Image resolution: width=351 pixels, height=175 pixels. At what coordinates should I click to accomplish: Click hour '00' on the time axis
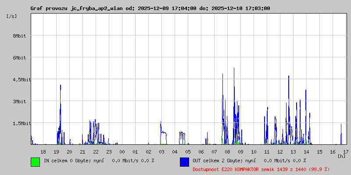click(122, 152)
